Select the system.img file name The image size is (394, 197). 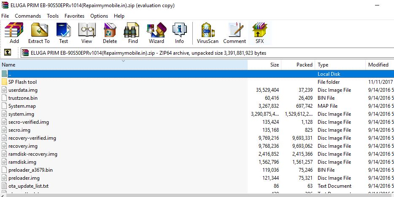click(21, 114)
